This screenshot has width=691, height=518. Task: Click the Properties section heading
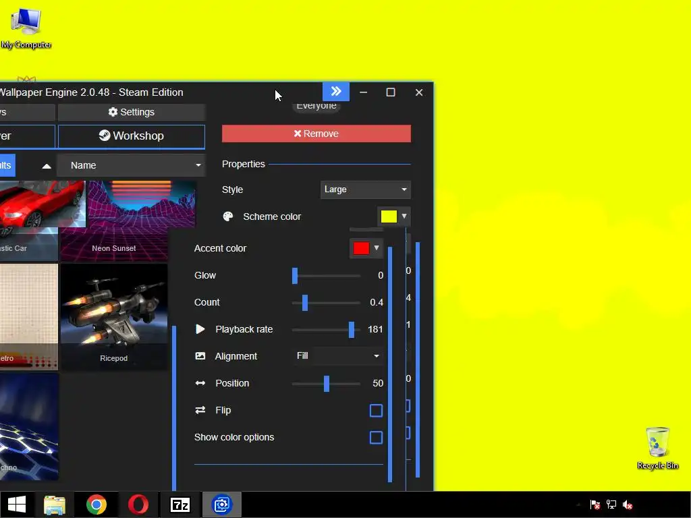click(x=243, y=164)
